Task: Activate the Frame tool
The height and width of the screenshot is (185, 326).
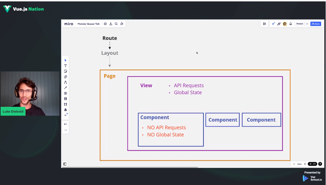Action: [x=65, y=104]
